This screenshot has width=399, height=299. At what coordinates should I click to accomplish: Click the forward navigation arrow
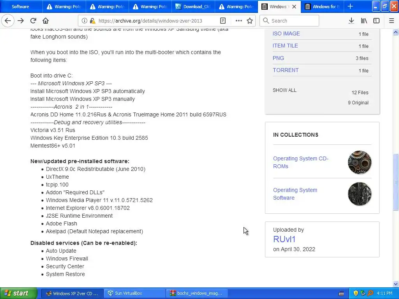pos(21,21)
